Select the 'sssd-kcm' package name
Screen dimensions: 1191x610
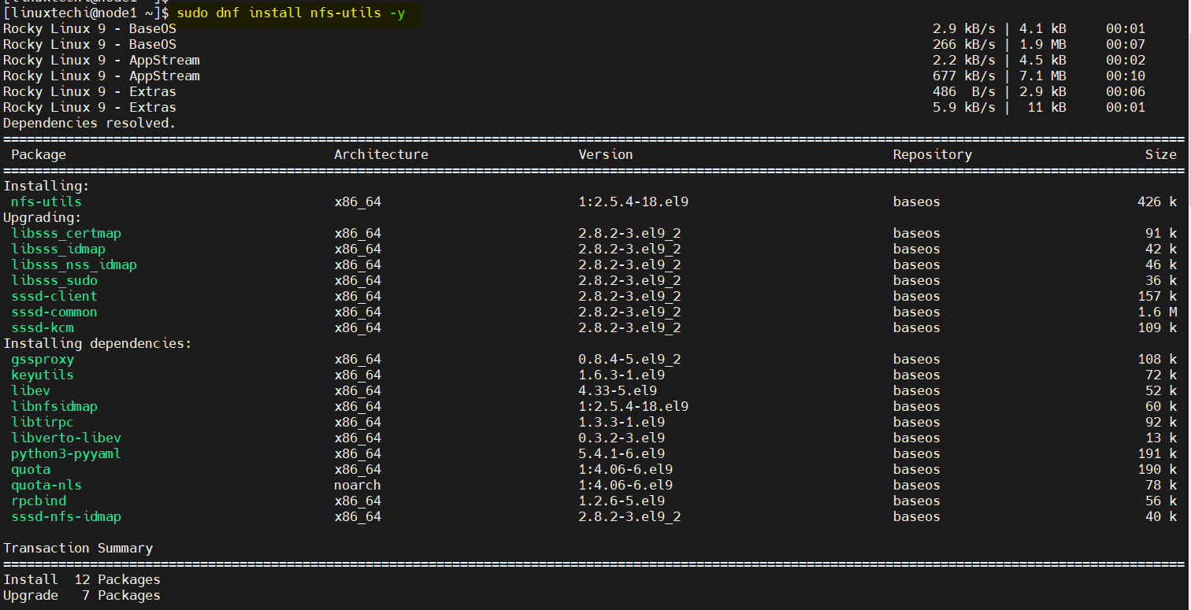coord(43,328)
